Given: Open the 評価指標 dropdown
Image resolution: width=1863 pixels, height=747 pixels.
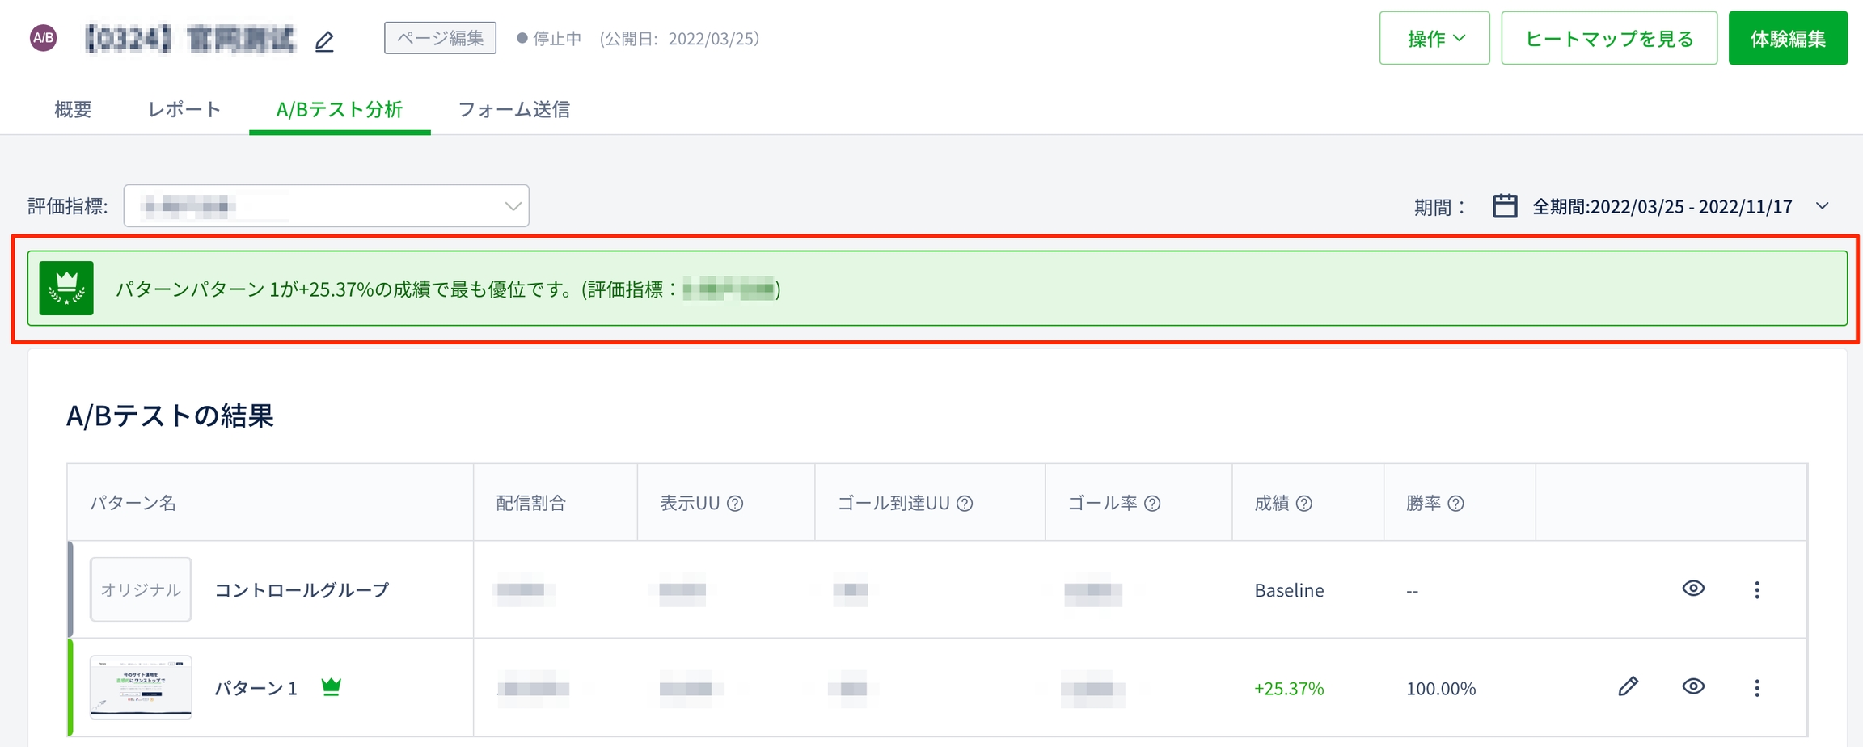Looking at the screenshot, I should coord(327,206).
